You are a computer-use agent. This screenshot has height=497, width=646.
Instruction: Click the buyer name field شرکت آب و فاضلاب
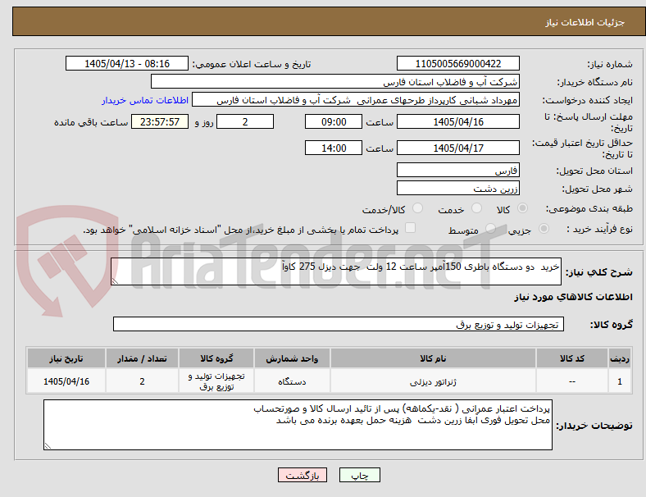coord(335,81)
